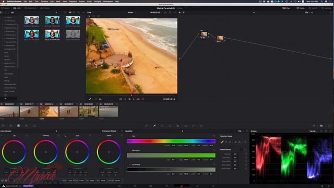The height and width of the screenshot is (188, 334).
Task: Open the Motion Effects palette
Action: click(x=34, y=126)
